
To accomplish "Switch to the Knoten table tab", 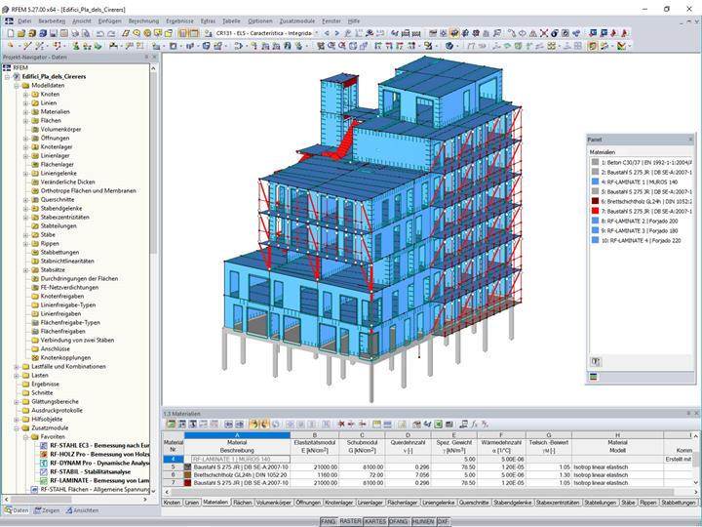I will [172, 503].
